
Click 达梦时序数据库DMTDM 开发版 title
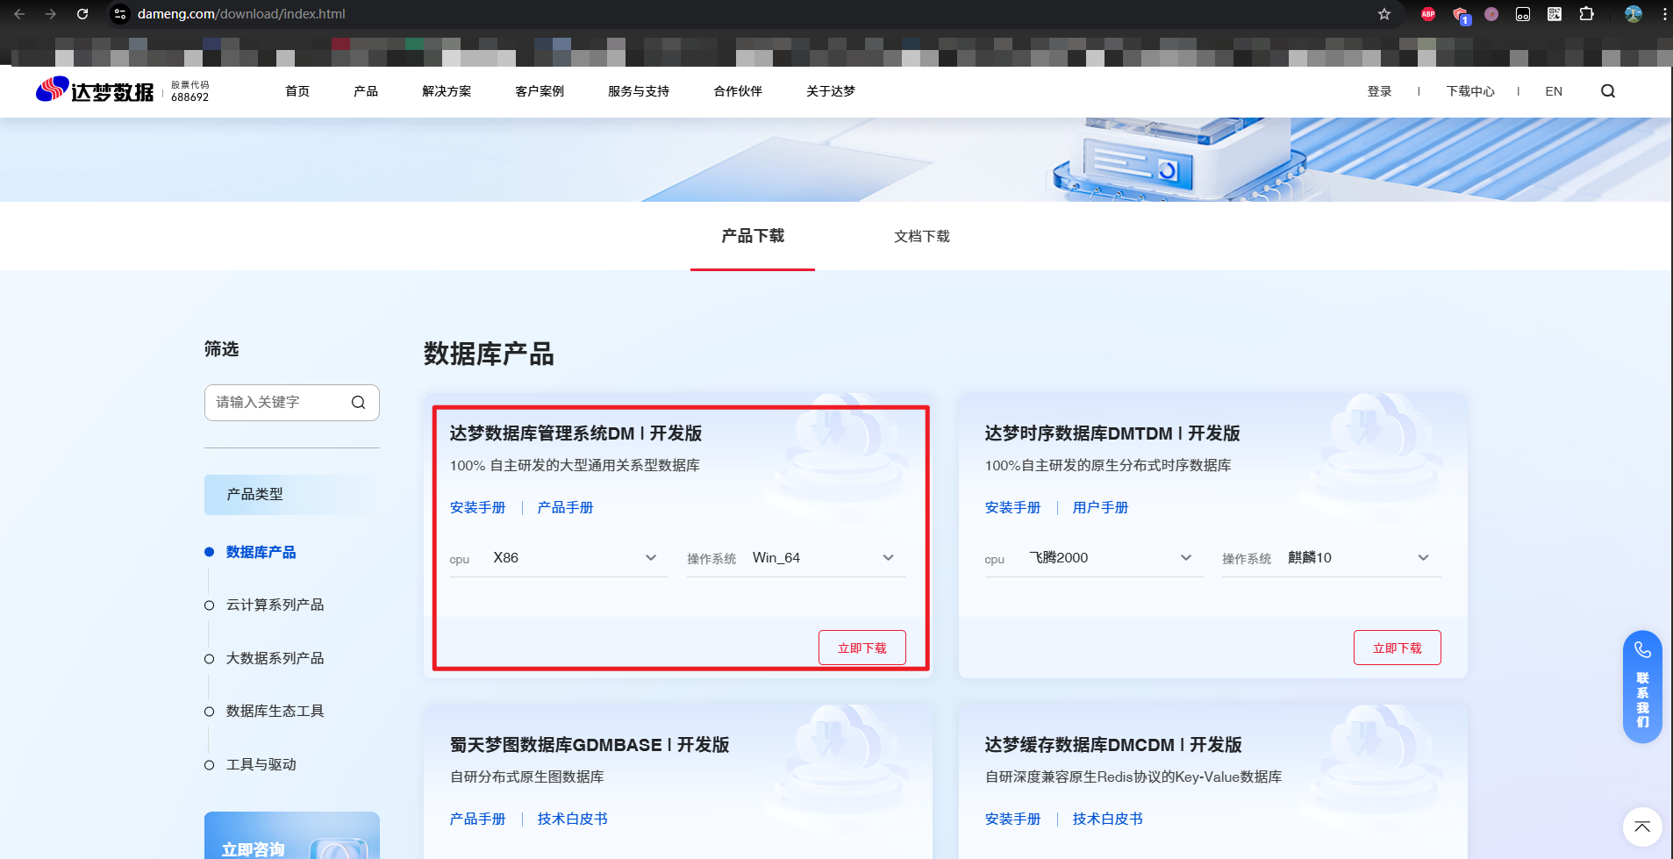coord(1112,433)
